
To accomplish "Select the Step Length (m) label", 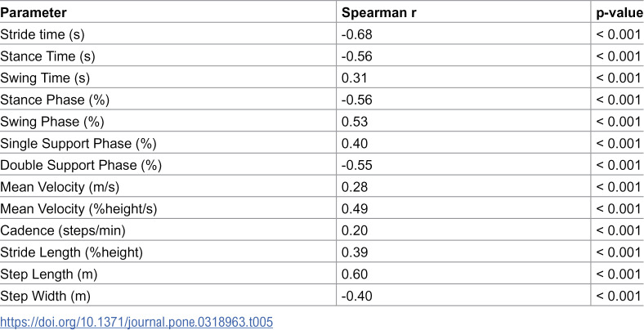I will [48, 274].
